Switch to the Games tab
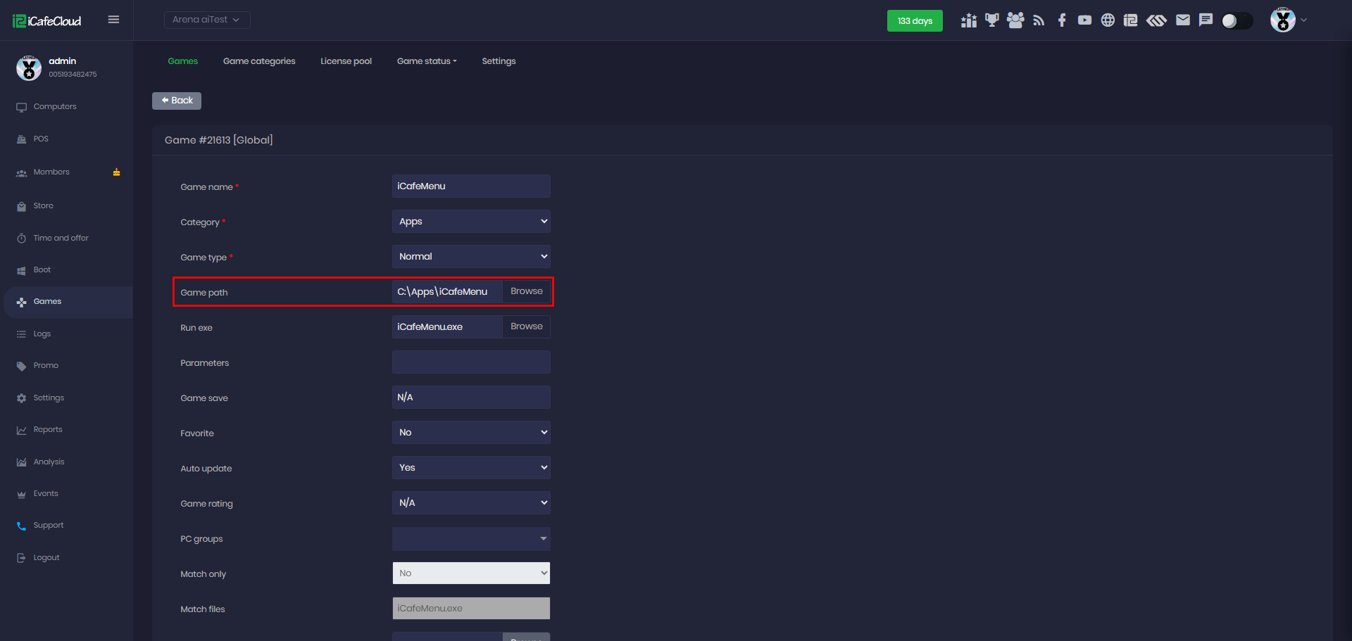This screenshot has height=641, width=1352. (182, 61)
